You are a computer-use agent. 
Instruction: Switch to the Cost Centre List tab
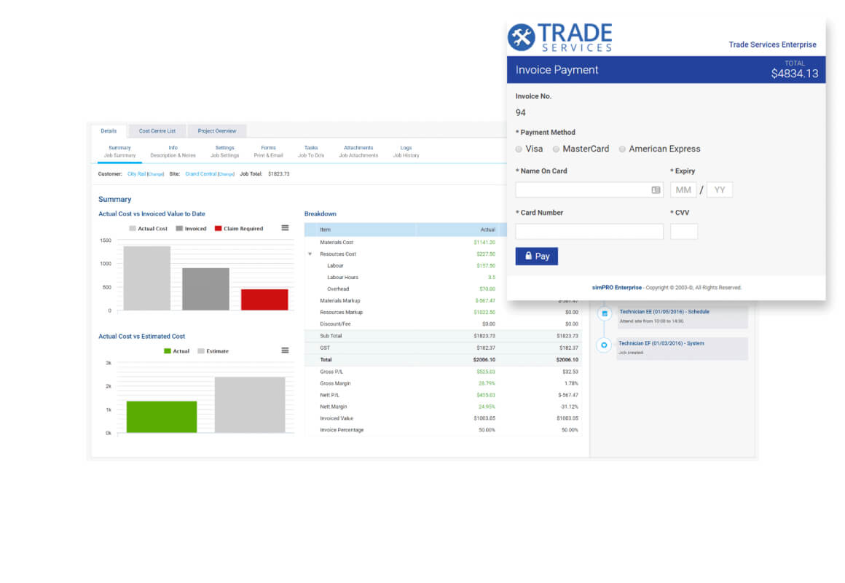tap(157, 131)
